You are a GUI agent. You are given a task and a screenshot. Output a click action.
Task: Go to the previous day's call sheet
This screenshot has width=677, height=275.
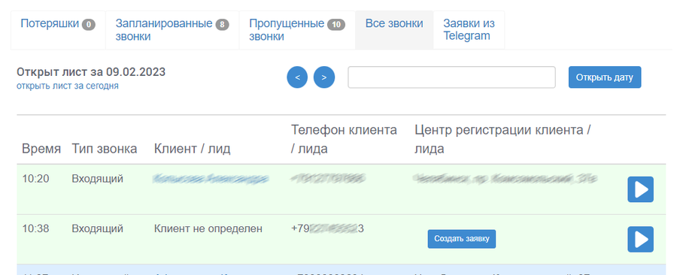click(297, 77)
